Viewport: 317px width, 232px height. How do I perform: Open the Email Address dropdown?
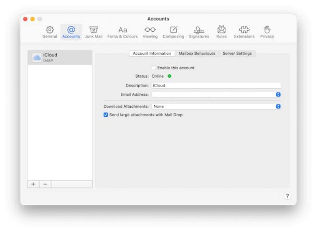216,95
